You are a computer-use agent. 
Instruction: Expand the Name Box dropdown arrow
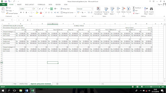(12, 20)
